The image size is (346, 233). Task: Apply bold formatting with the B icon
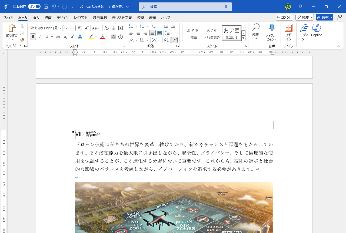click(x=33, y=37)
